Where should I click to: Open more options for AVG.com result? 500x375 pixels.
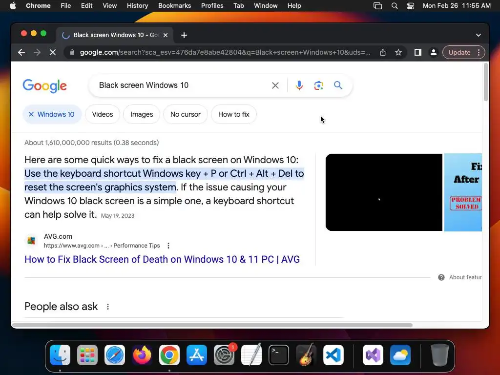(168, 246)
